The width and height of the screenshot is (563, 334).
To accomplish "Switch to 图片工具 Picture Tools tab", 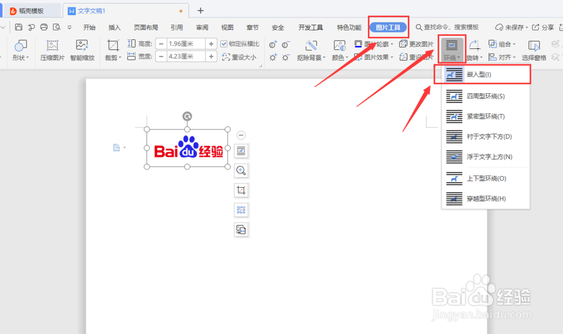I will (x=388, y=27).
